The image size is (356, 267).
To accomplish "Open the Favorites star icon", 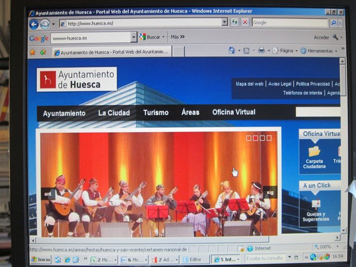I will (33, 52).
